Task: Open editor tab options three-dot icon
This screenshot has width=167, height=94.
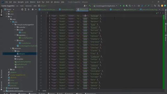Action: coord(163,9)
